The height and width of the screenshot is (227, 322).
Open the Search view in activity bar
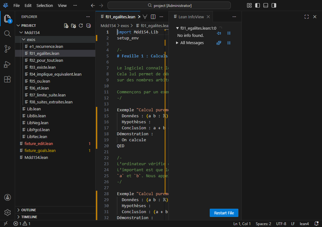point(8,33)
